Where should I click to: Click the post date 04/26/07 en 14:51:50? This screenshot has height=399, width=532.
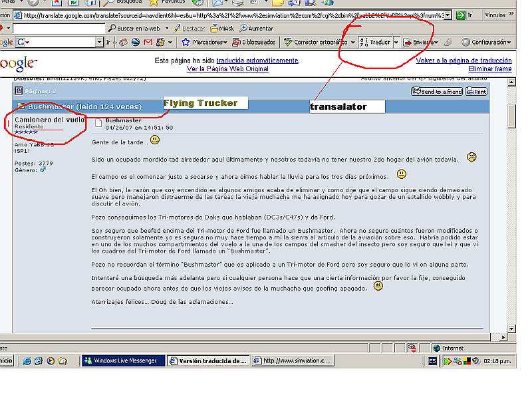pos(139,128)
